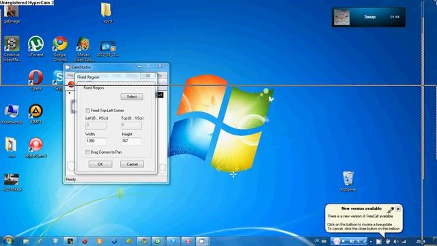
Task: Close the Fixed Region dialog with its X
Action: point(148,76)
